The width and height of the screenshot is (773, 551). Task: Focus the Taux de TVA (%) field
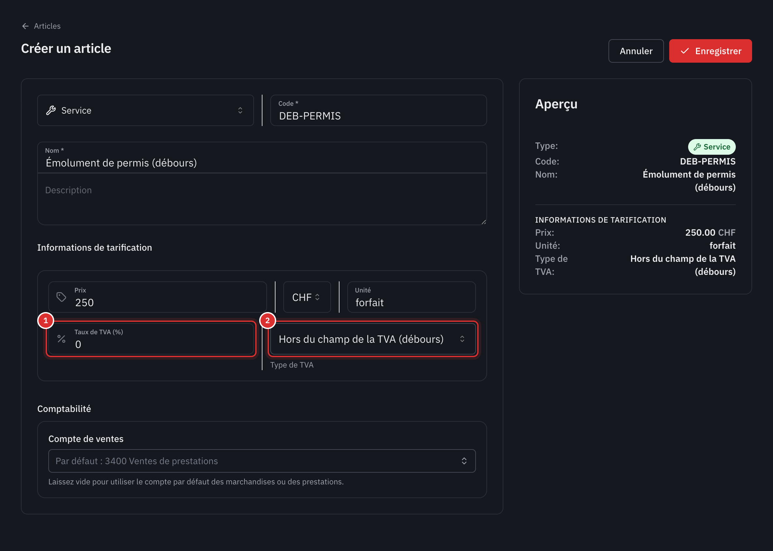point(151,339)
